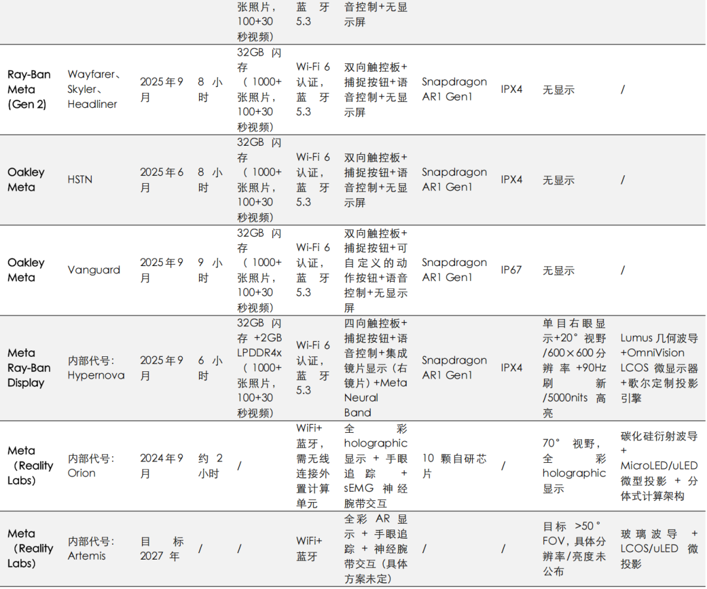707x589 pixels.
Task: Select the Vanguard model name cell
Action: (94, 270)
